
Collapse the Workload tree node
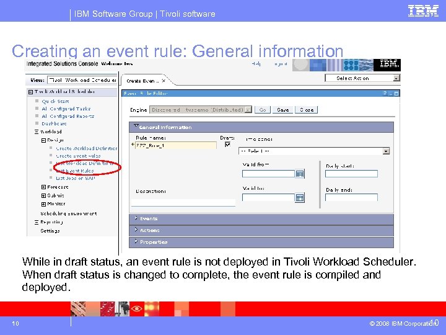coord(37,132)
